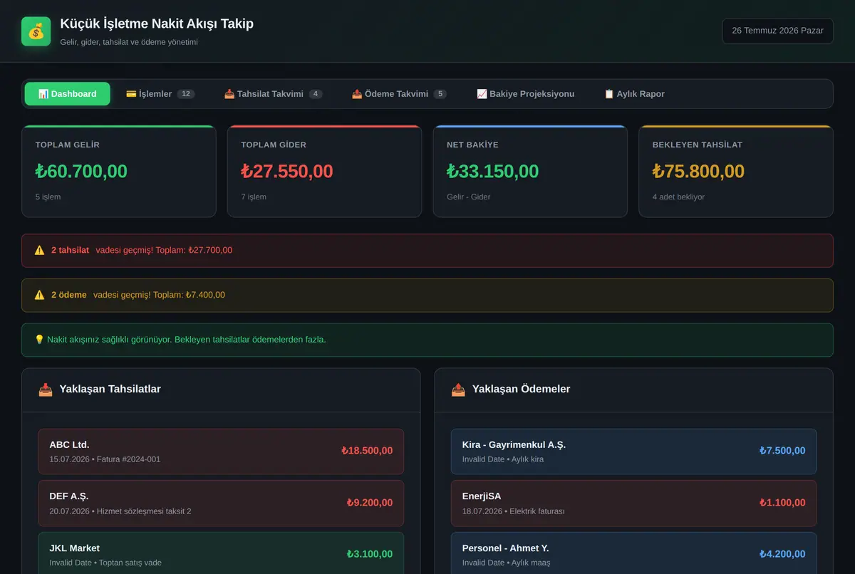Click the 'Küçük İşletme Nakit Akışı Takip' title
Image resolution: width=855 pixels, height=574 pixels.
[157, 24]
